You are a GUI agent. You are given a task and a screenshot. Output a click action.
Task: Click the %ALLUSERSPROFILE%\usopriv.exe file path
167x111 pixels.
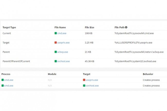pyautogui.click(x=133, y=43)
